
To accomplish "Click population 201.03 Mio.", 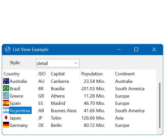I will click(x=93, y=89).
